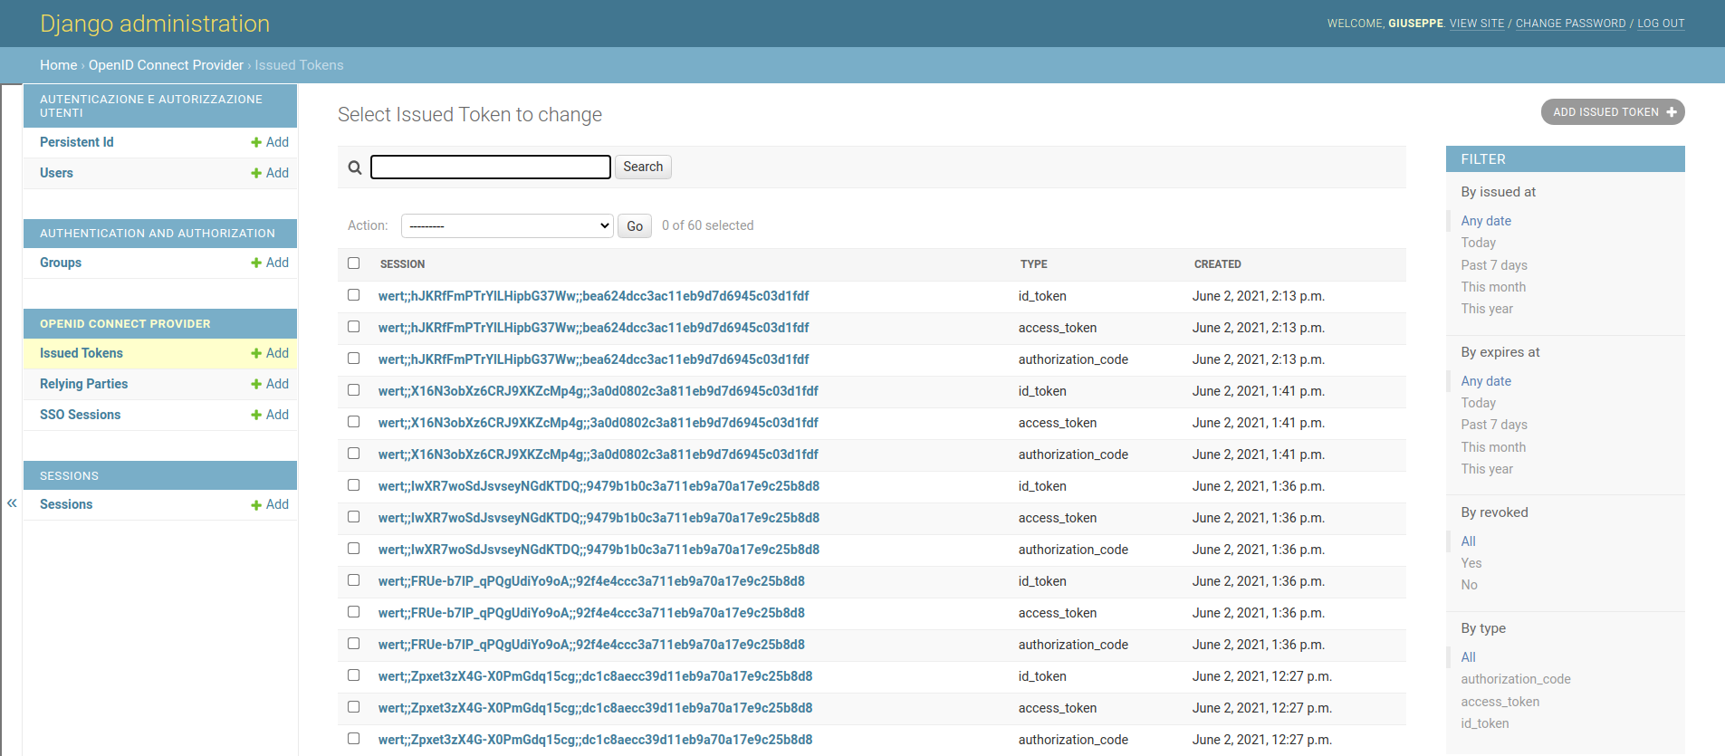1725x756 pixels.
Task: Check the hJKRfFmP authorization_code row
Action: tap(353, 359)
